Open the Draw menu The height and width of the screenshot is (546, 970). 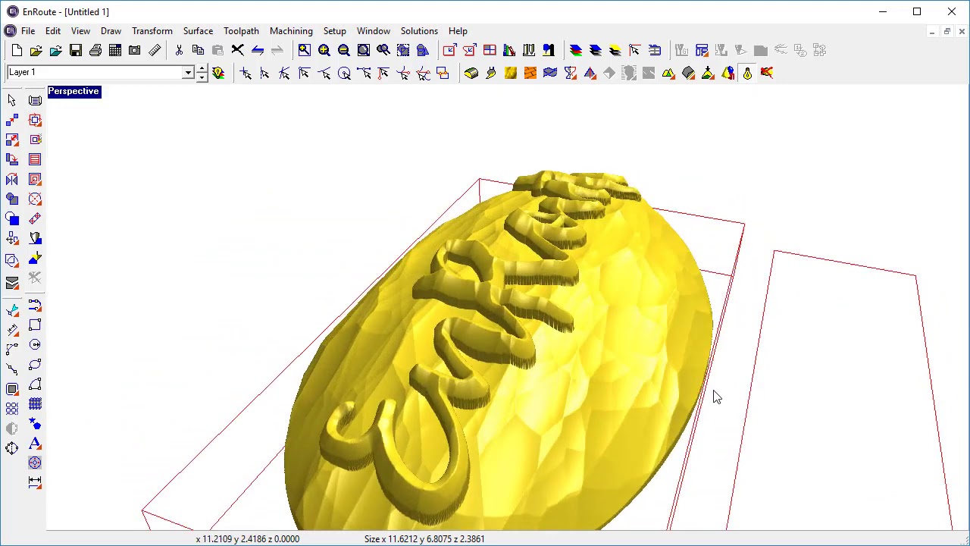point(111,31)
